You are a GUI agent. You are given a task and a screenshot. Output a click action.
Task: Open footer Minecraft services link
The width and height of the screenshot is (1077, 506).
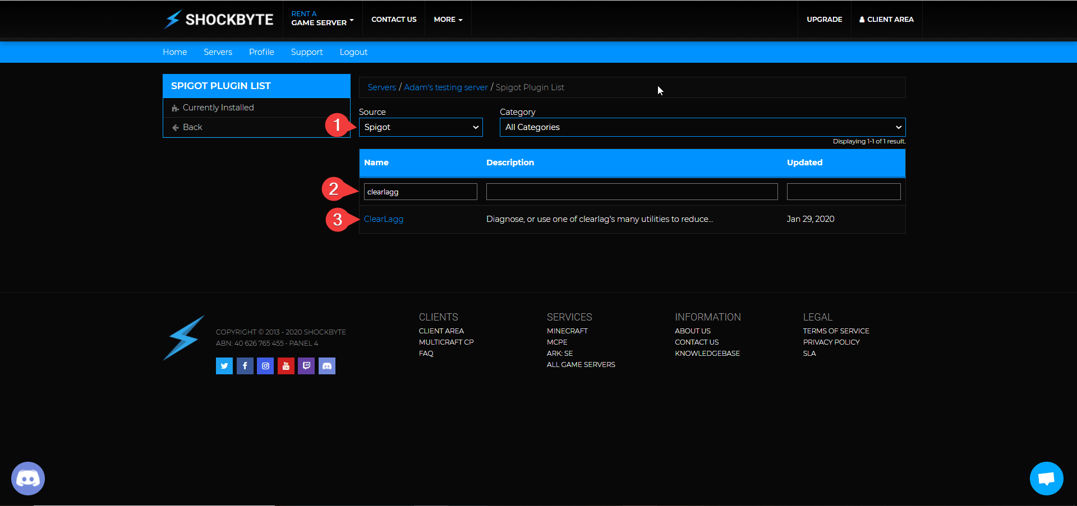click(567, 331)
